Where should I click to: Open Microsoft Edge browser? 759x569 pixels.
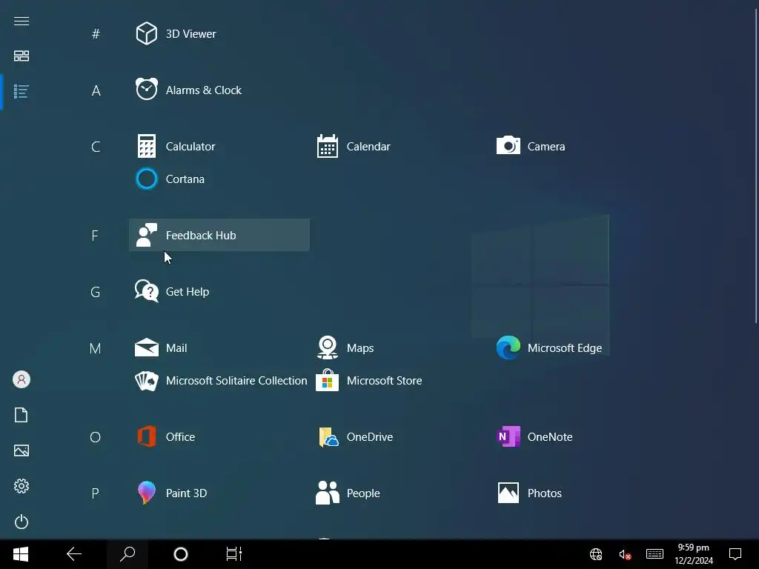(x=581, y=348)
